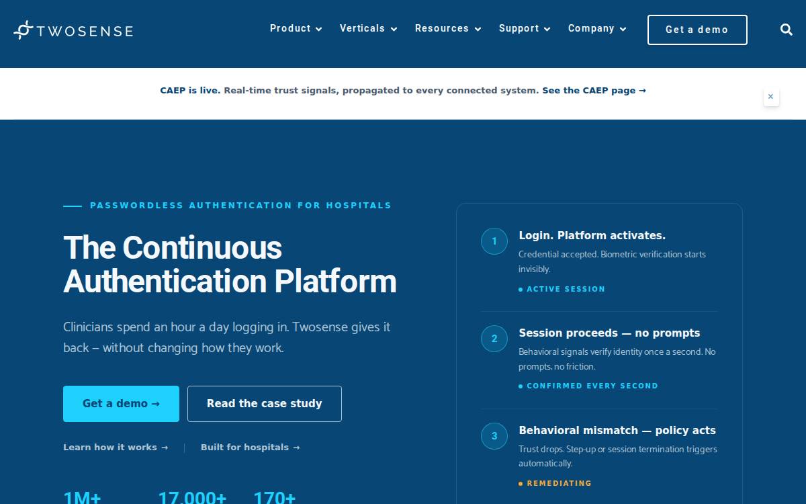The width and height of the screenshot is (806, 504).
Task: Click the Login. Platform activates. heading
Action: tap(592, 236)
